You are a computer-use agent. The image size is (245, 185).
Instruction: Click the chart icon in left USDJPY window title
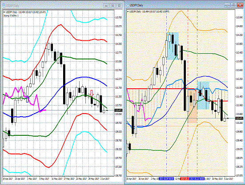pos(4,6)
